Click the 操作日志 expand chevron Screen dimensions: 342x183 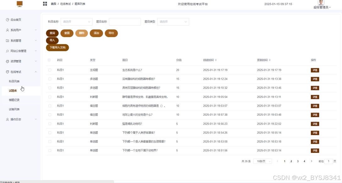pyautogui.click(x=36, y=119)
